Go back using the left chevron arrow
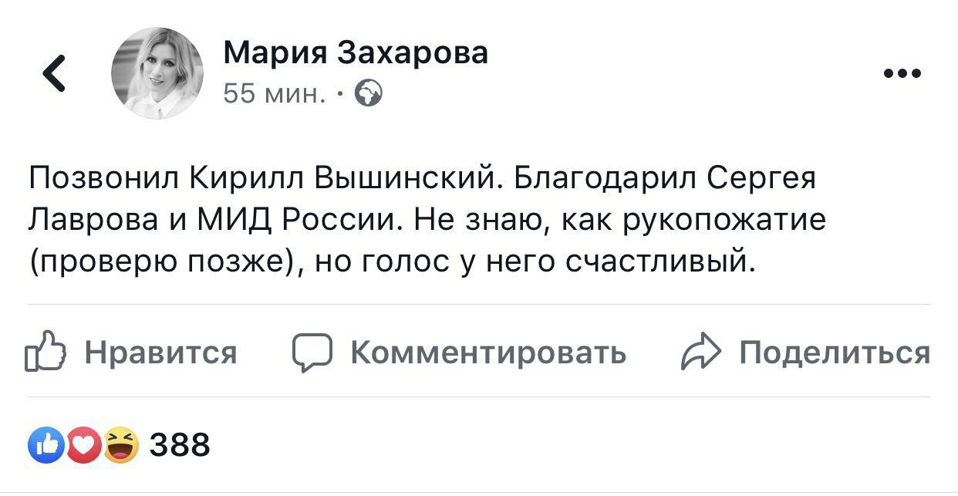 point(52,74)
